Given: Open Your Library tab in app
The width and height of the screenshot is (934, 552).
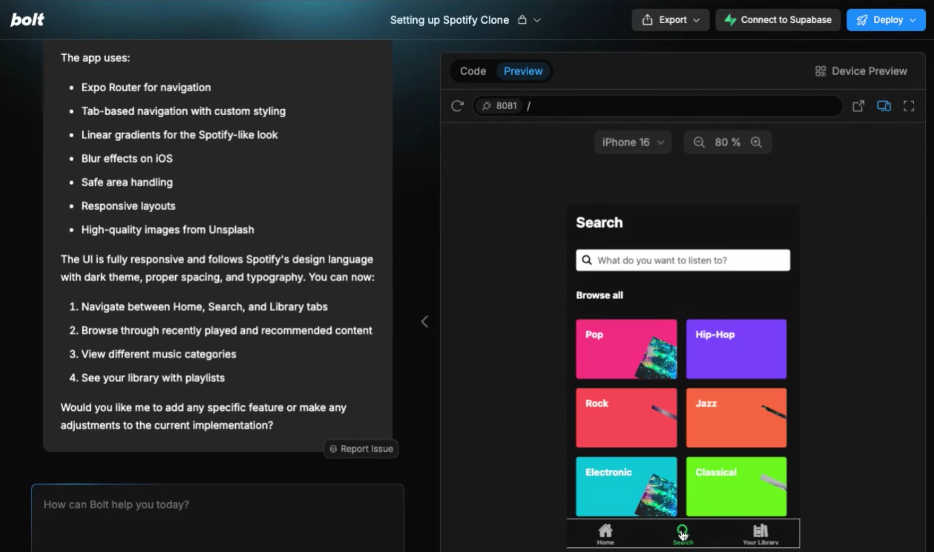Looking at the screenshot, I should (760, 534).
